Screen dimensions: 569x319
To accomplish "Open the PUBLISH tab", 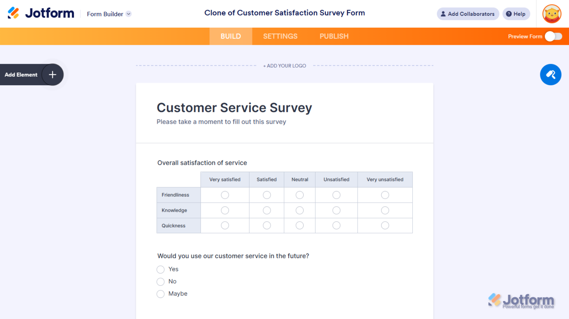I will pos(334,36).
